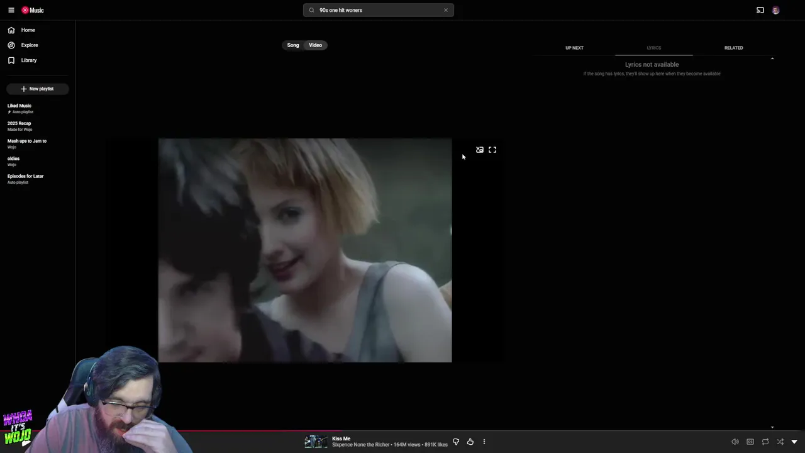Open the song's three-dot menu
The height and width of the screenshot is (453, 805).
484,442
